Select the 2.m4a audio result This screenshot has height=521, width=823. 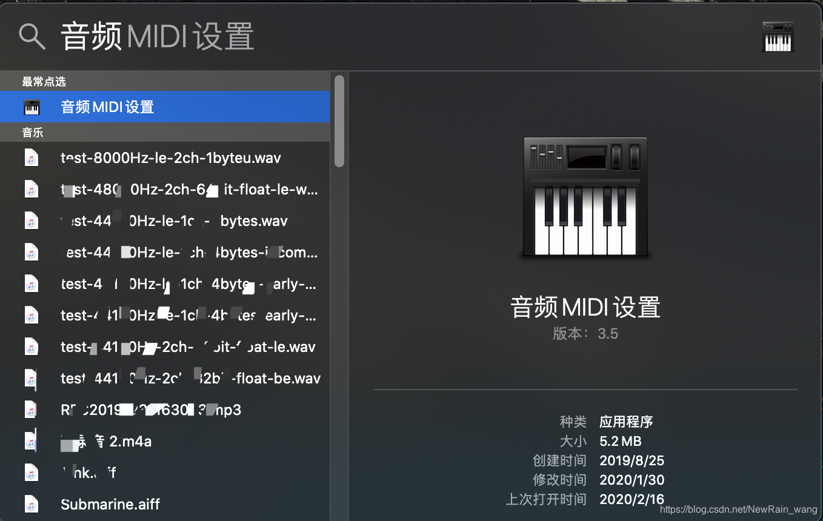(x=165, y=441)
